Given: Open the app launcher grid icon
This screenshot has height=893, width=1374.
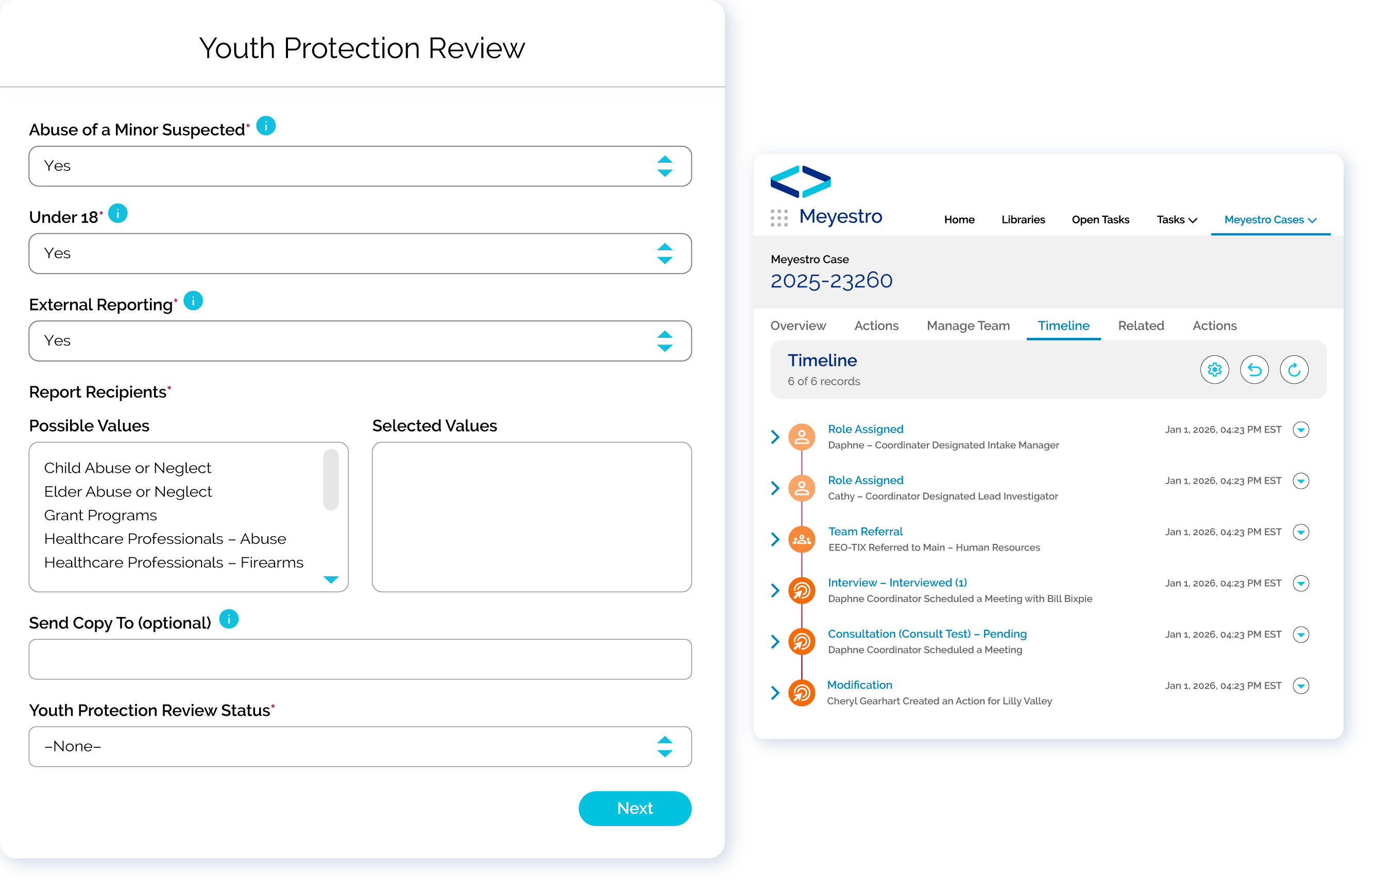Looking at the screenshot, I should (x=779, y=218).
